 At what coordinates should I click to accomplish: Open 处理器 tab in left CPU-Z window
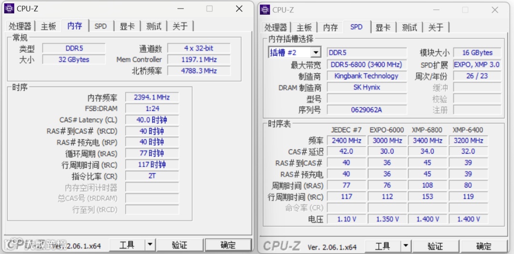[20, 26]
